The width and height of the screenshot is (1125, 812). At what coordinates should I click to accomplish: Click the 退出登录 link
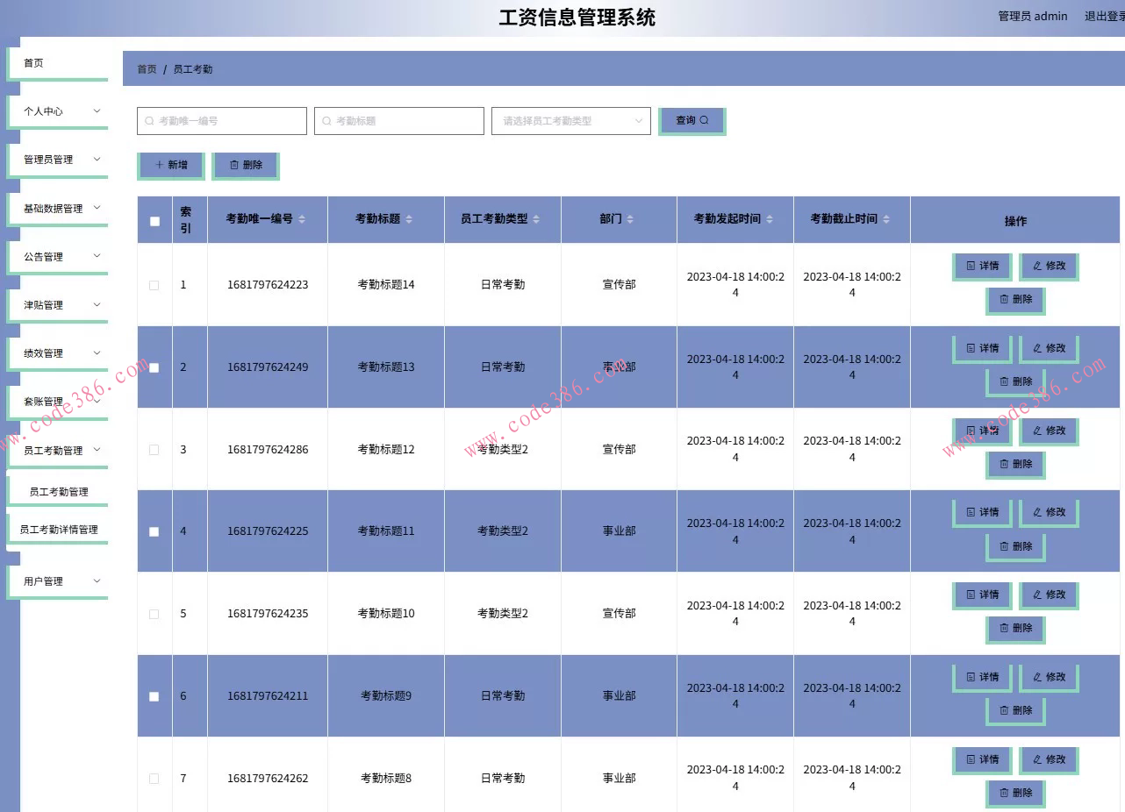pos(1105,16)
